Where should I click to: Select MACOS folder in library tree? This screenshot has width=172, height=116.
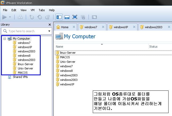pos(23,73)
